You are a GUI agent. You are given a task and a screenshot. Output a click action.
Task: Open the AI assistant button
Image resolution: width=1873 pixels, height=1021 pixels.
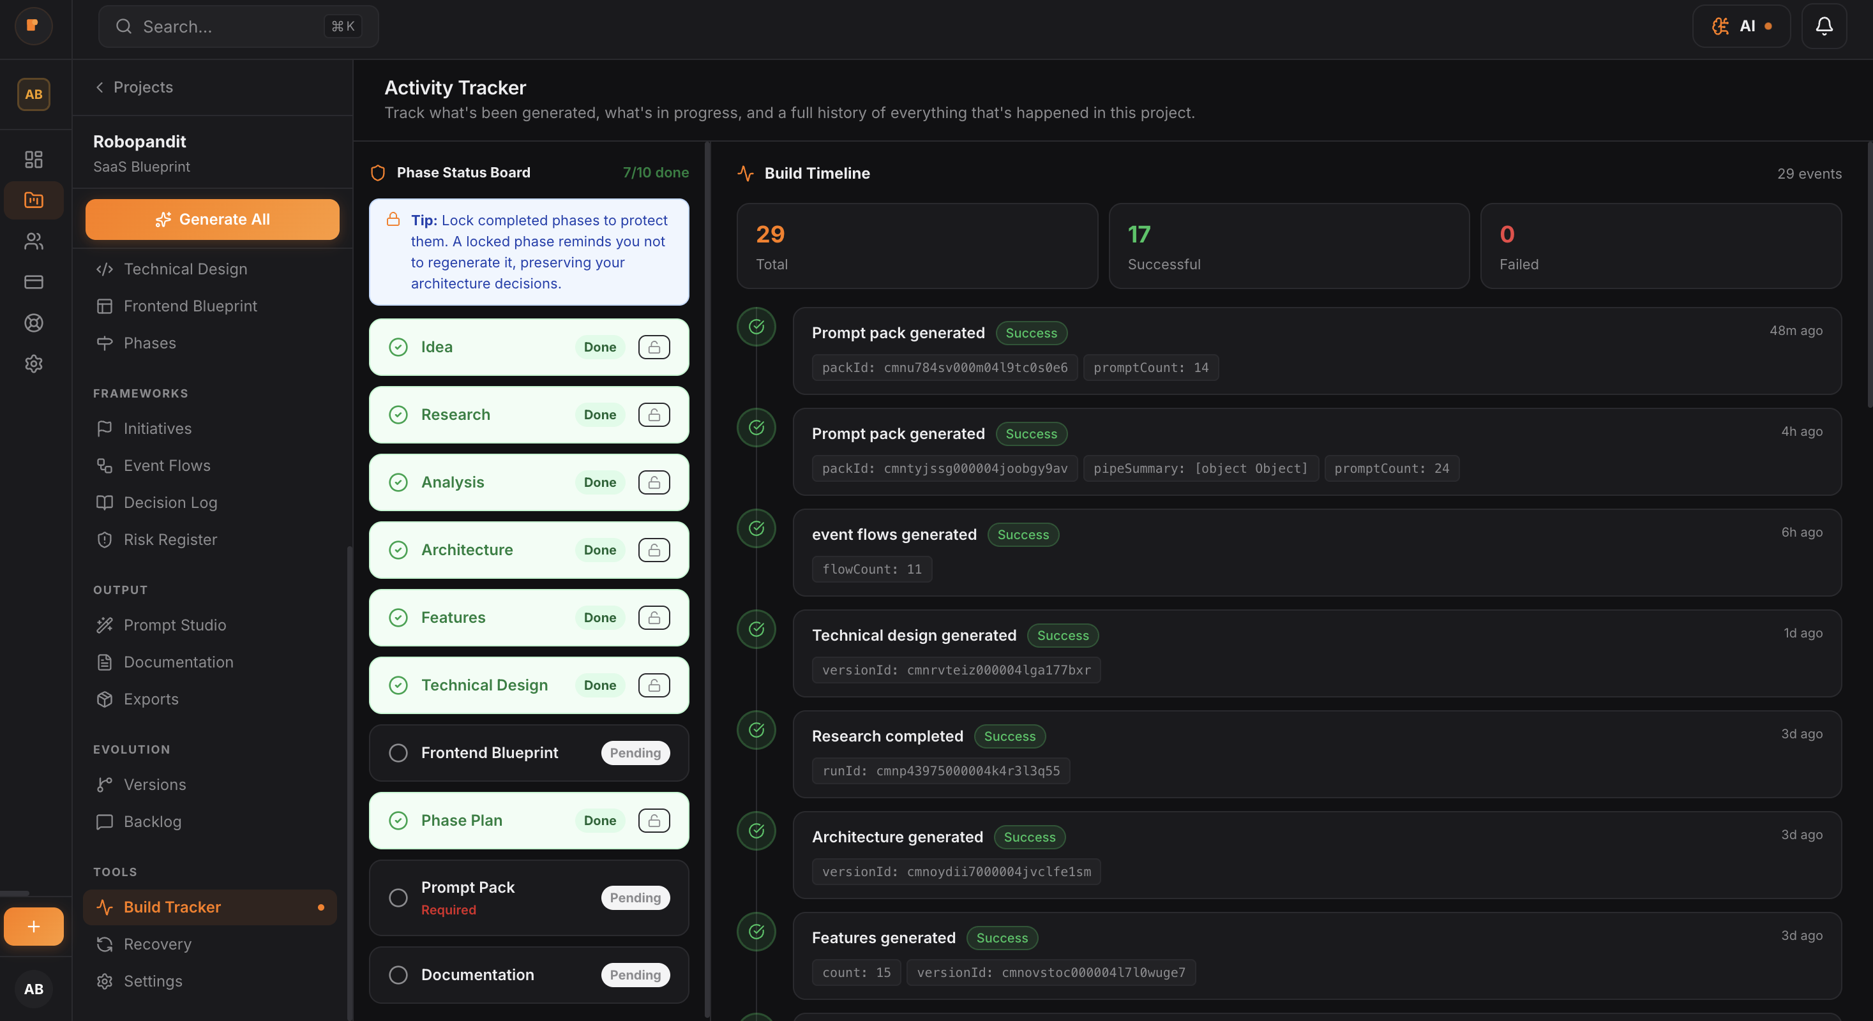pos(1741,26)
